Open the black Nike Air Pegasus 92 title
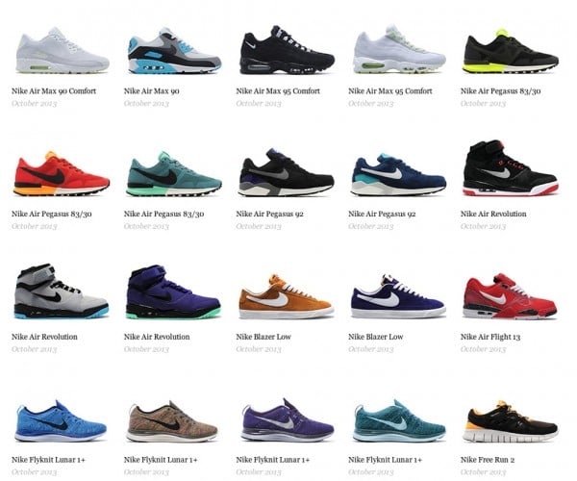 point(269,214)
